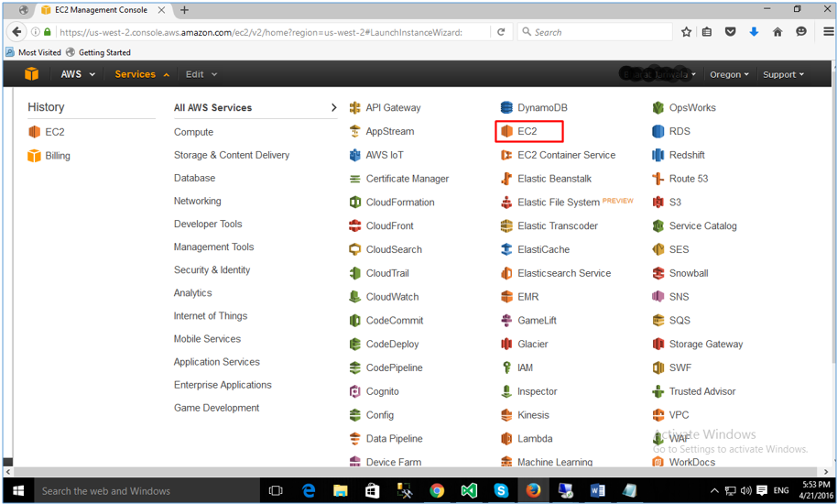Open the Elastic Transcoder link
837x504 pixels.
point(558,225)
